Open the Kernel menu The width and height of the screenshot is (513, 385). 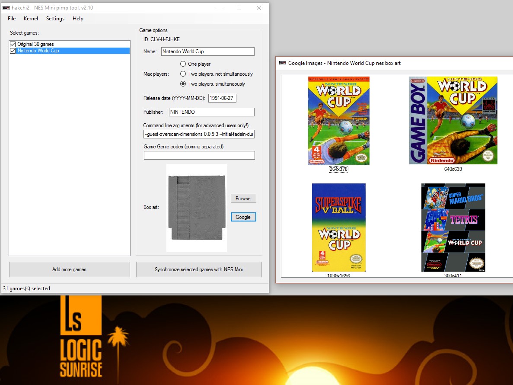(x=31, y=19)
